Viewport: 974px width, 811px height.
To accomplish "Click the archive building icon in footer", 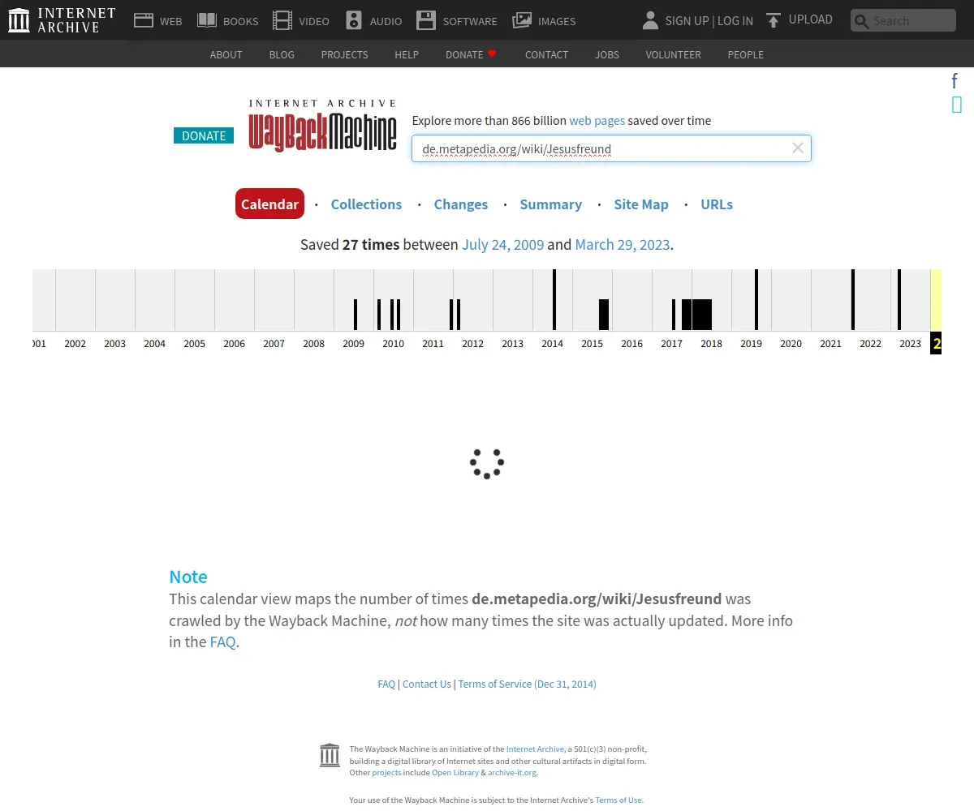I will point(330,755).
